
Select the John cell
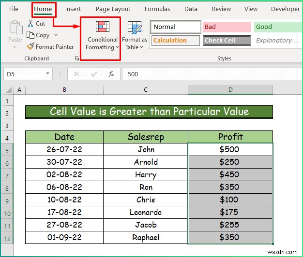tap(146, 149)
